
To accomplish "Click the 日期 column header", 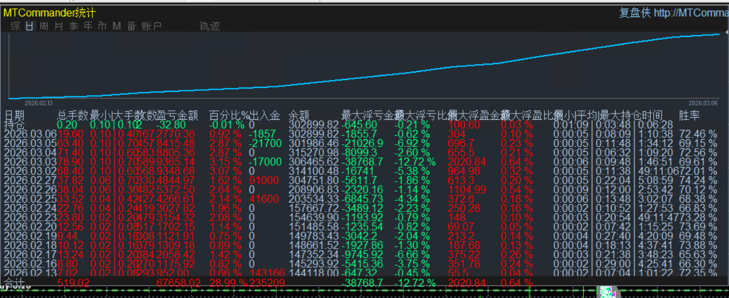I will pos(15,115).
